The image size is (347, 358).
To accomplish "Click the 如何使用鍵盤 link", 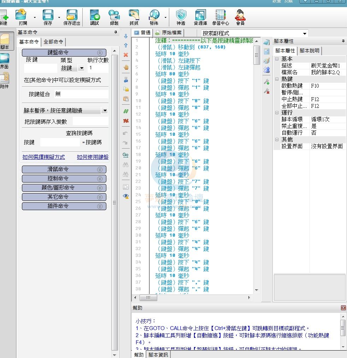I will click(93, 157).
